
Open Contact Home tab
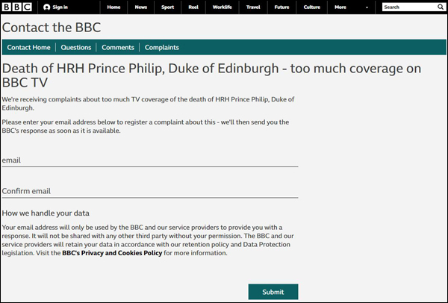(x=28, y=48)
